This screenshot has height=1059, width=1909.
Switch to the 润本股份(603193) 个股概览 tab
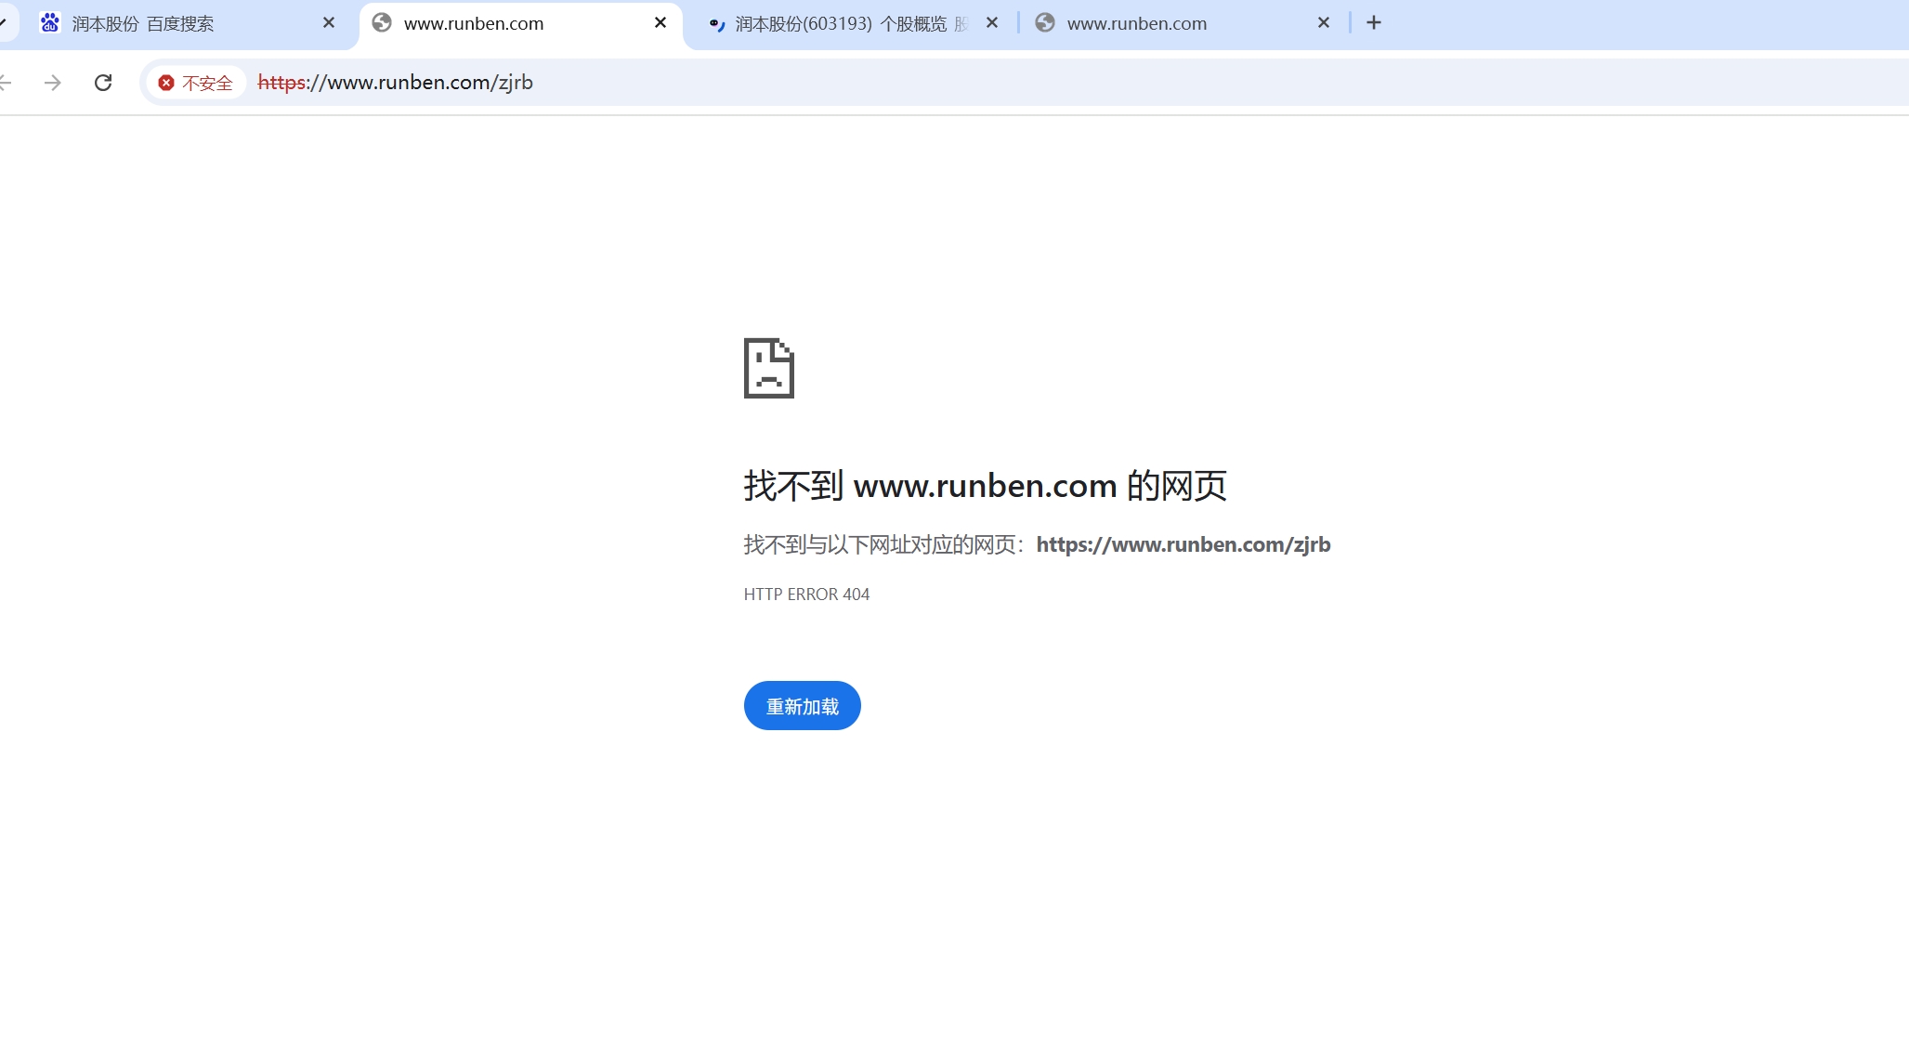(841, 24)
